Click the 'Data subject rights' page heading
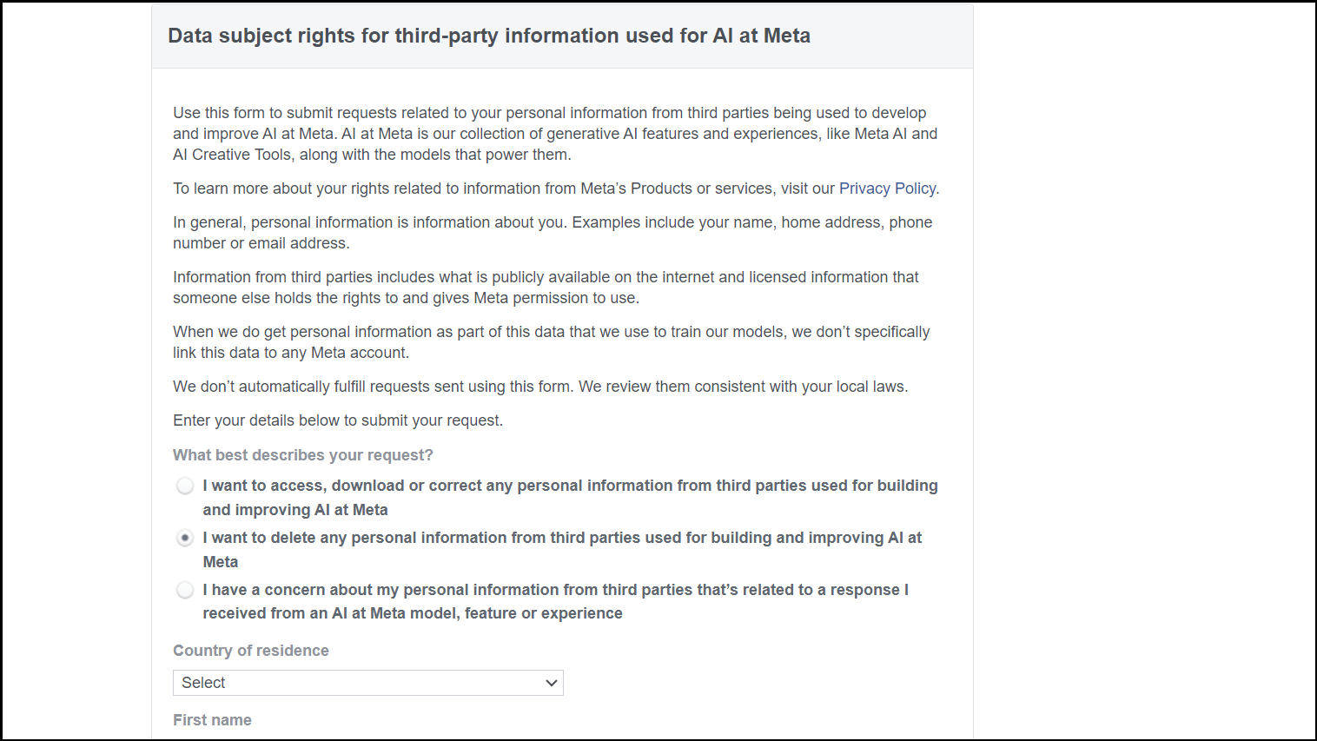The image size is (1317, 741). pos(489,36)
